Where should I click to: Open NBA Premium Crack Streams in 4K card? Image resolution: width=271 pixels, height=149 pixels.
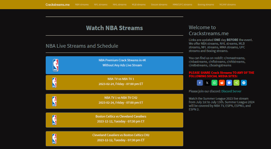pyautogui.click(x=114, y=65)
